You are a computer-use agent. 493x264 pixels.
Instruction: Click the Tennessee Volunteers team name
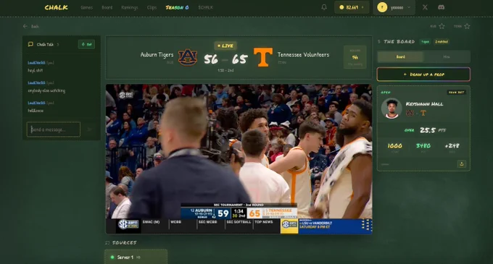point(303,54)
